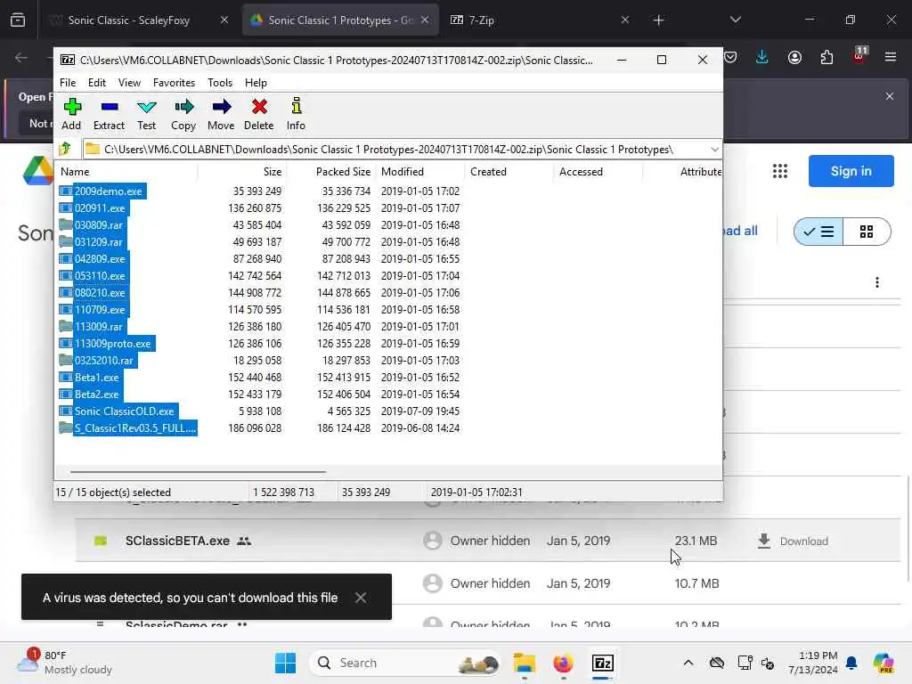The image size is (912, 684).
Task: Open the Google apps grid
Action: 780,171
